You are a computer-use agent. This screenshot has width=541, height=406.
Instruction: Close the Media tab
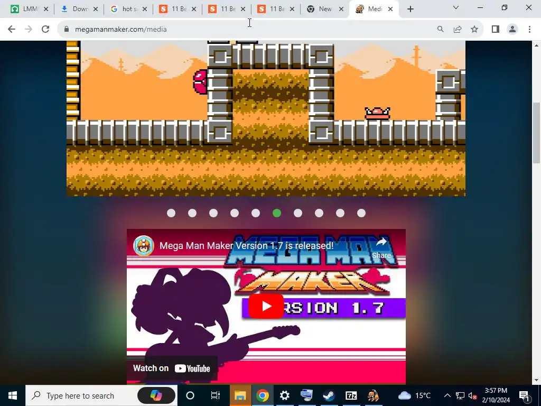click(x=390, y=10)
